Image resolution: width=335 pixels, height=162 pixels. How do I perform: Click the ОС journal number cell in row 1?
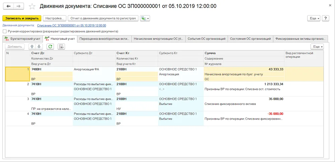[x=244, y=79]
